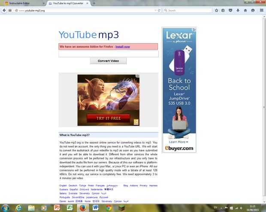Switch site language to Français
This screenshot has height=212, width=266.
coord(100,185)
